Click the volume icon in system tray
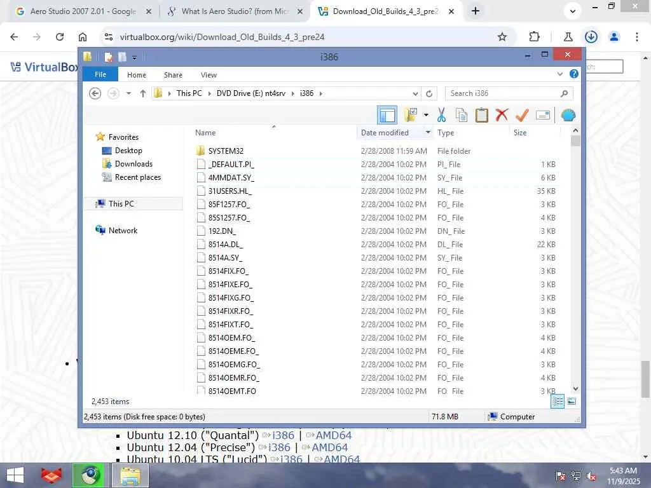Viewport: 651px width, 488px height. click(591, 475)
